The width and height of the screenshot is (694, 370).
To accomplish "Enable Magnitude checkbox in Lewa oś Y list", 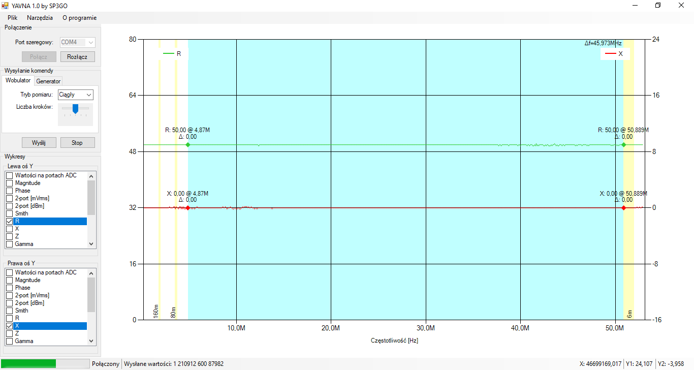I will [9, 183].
